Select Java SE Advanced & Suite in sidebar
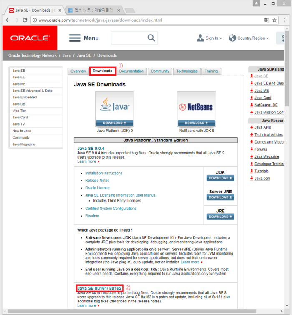 (x=36, y=91)
